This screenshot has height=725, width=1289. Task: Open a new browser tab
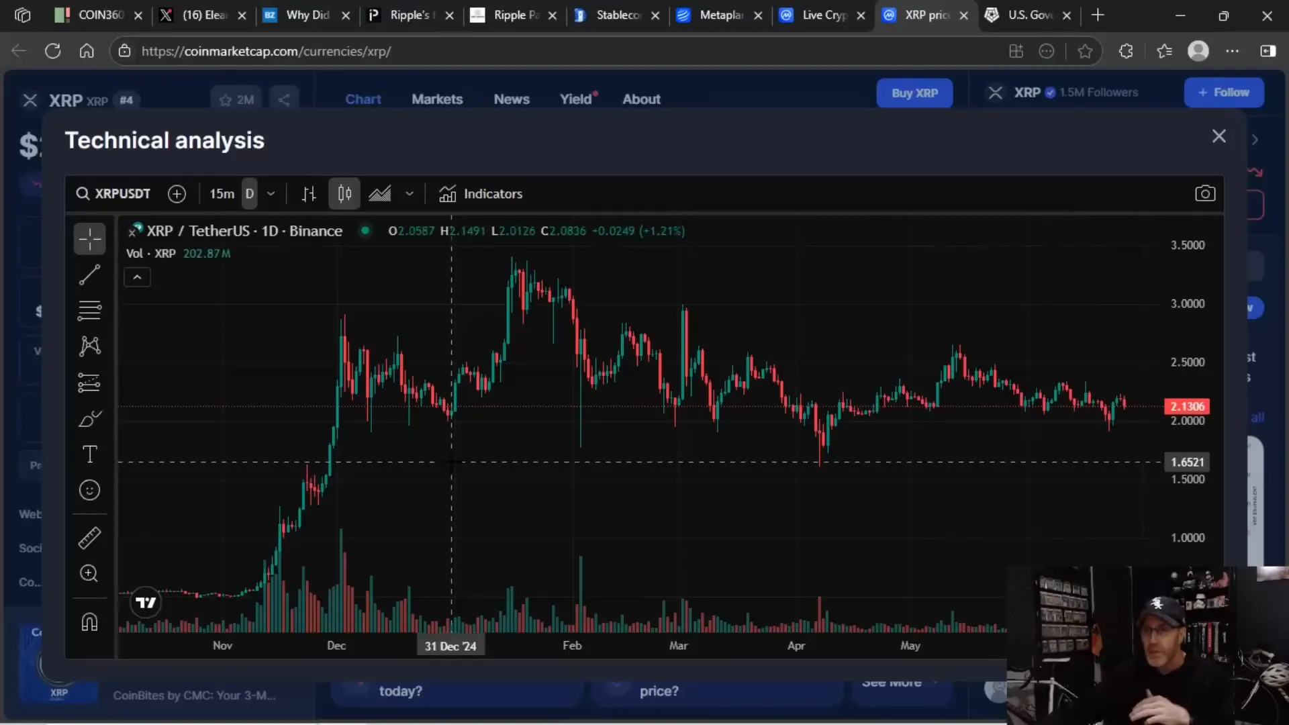pyautogui.click(x=1098, y=15)
